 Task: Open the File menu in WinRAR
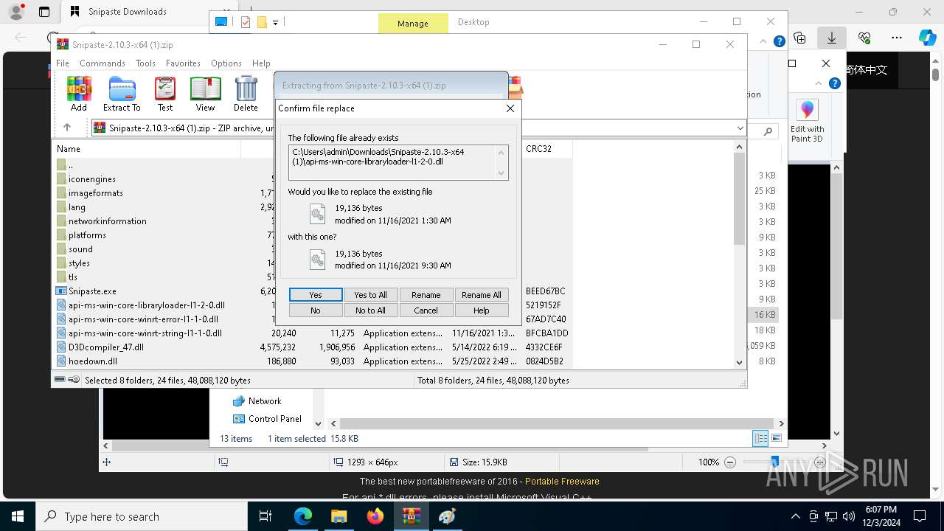[63, 63]
